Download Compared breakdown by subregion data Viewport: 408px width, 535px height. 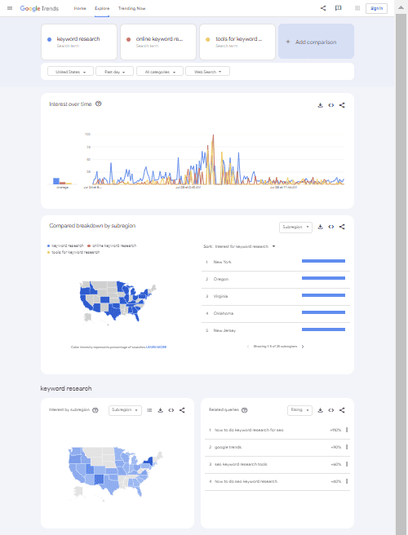[320, 227]
